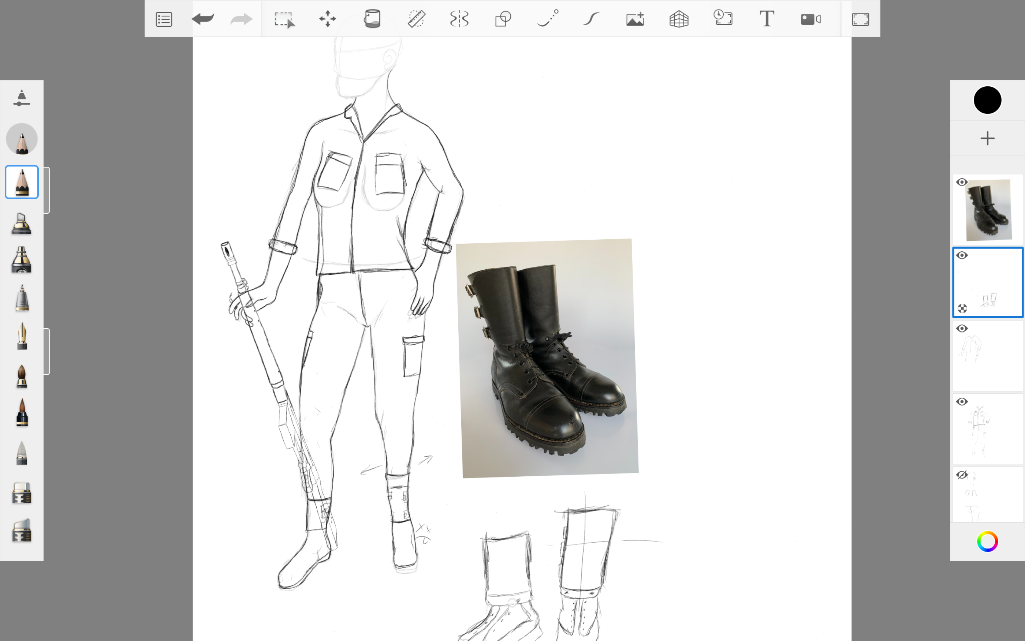Click the Undo arrow
The height and width of the screenshot is (641, 1025).
(x=203, y=19)
